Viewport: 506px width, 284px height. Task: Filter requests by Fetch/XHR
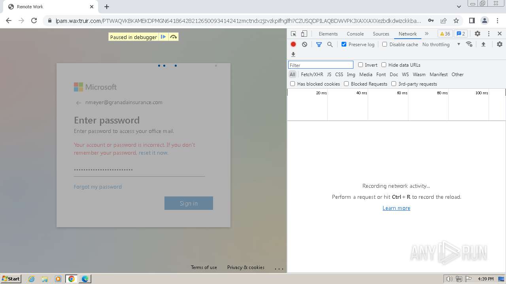pos(312,75)
